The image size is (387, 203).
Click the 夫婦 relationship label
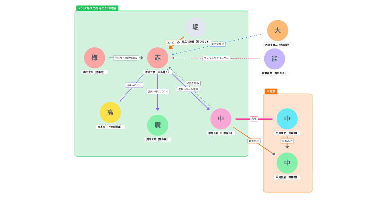point(254,119)
